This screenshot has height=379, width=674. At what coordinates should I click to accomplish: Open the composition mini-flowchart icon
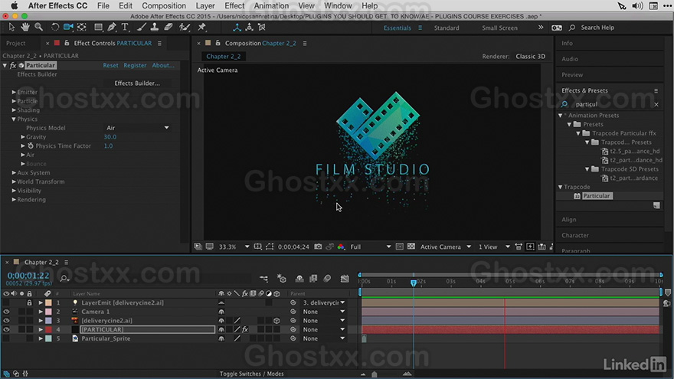click(x=264, y=279)
